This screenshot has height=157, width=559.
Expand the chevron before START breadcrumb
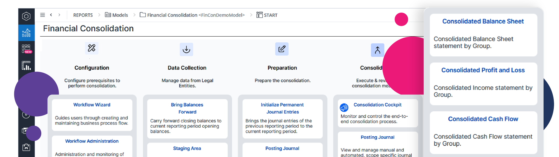pyautogui.click(x=251, y=15)
